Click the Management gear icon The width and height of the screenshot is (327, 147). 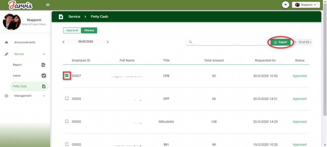point(6,96)
